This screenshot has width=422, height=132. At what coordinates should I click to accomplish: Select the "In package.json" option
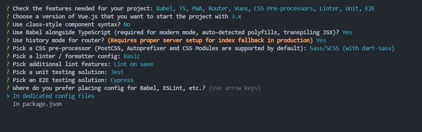(x=37, y=104)
